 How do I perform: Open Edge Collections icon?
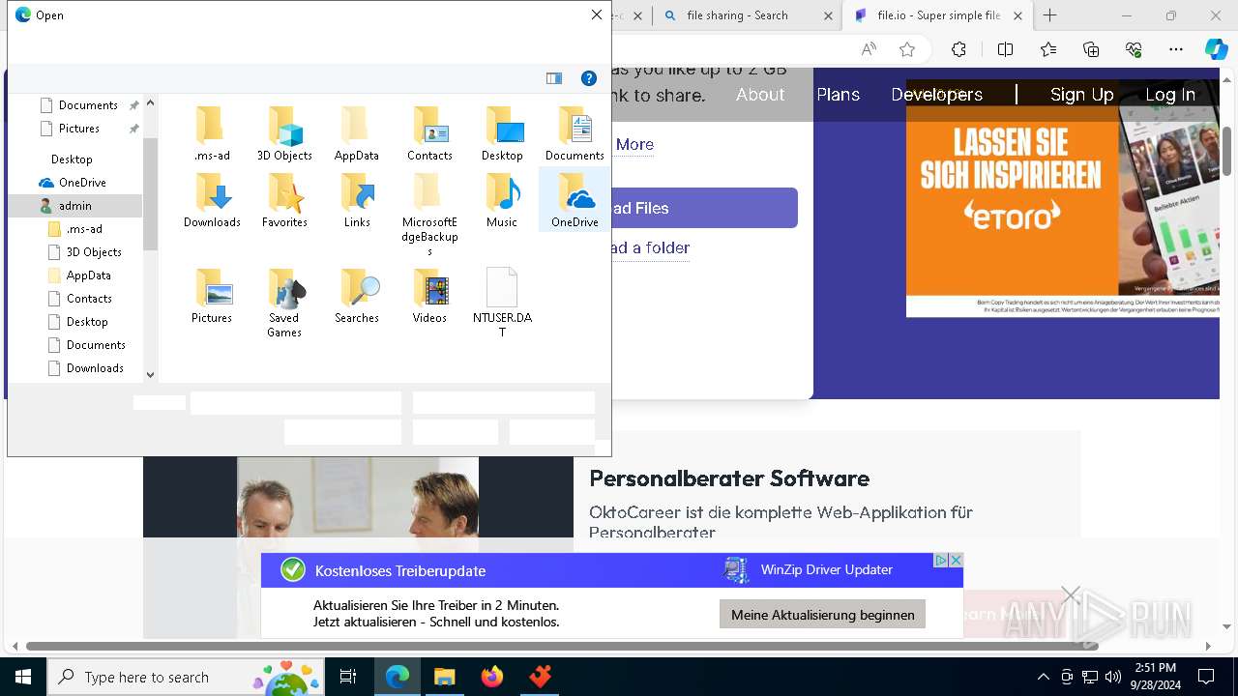click(x=1091, y=49)
